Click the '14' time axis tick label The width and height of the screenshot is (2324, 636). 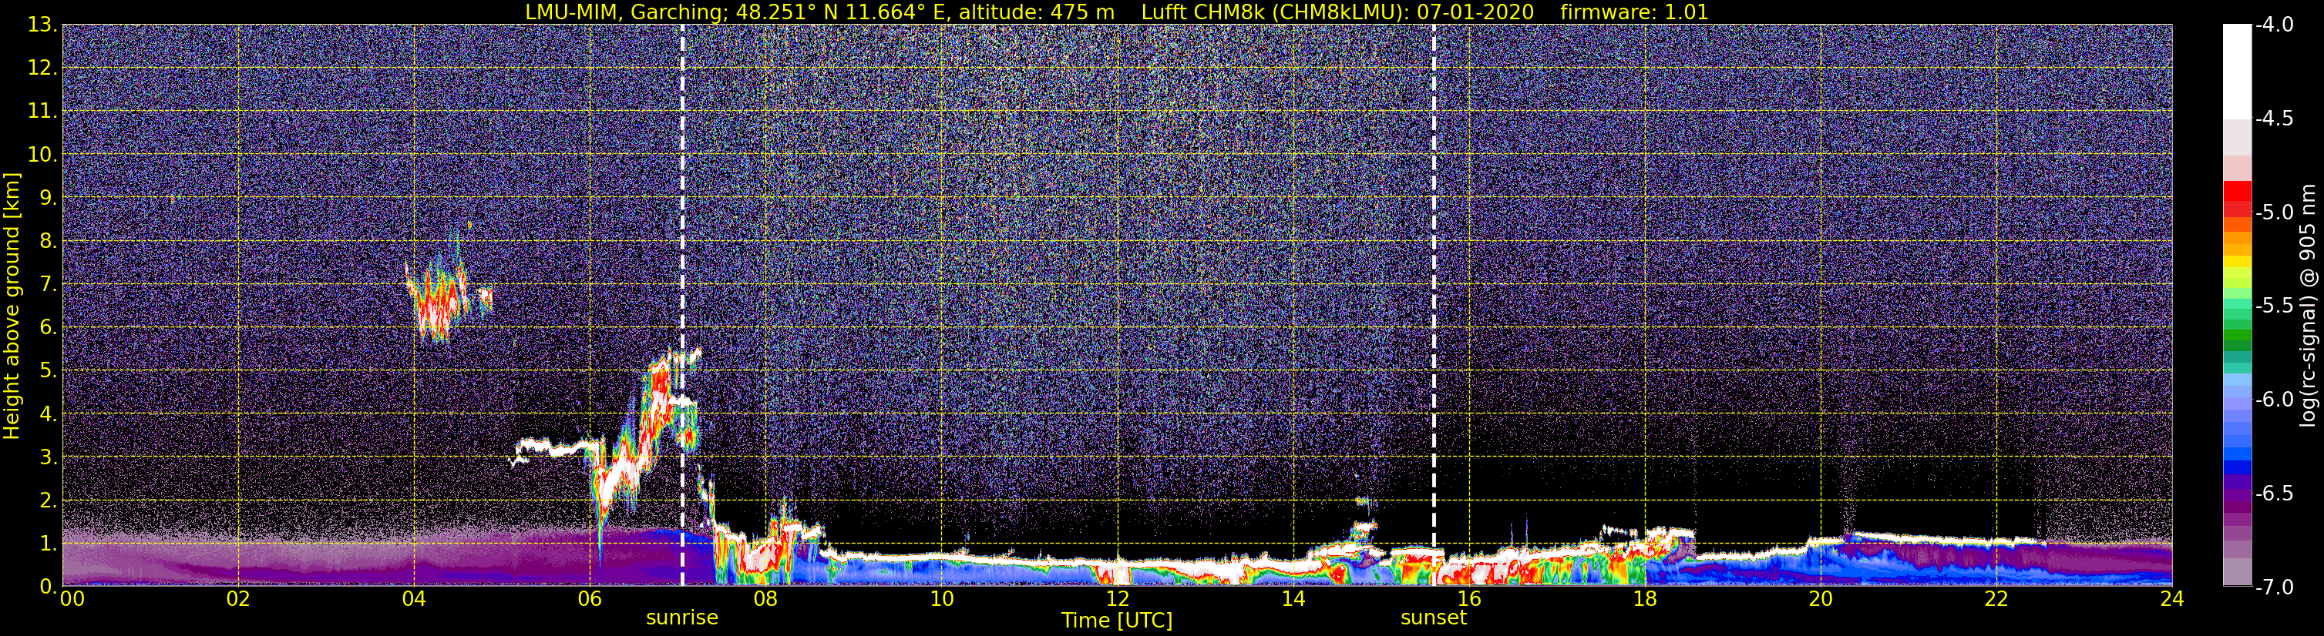coord(1293,600)
